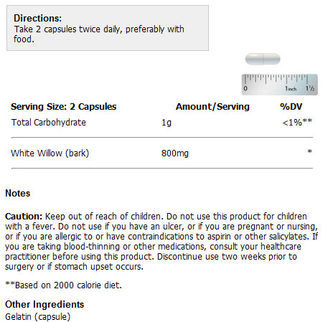Image resolution: width=328 pixels, height=322 pixels.
Task: Click the capsule pill image
Action: tap(263, 59)
